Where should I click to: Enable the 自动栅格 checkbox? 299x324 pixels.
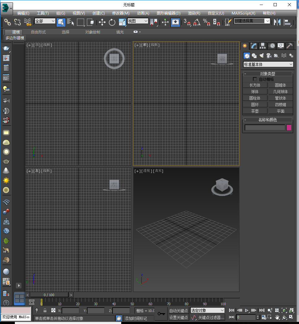coord(255,79)
